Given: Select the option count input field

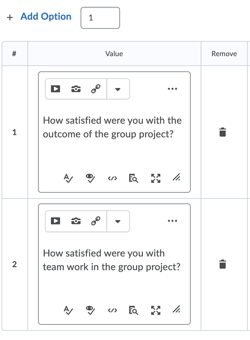Looking at the screenshot, I should pyautogui.click(x=100, y=17).
